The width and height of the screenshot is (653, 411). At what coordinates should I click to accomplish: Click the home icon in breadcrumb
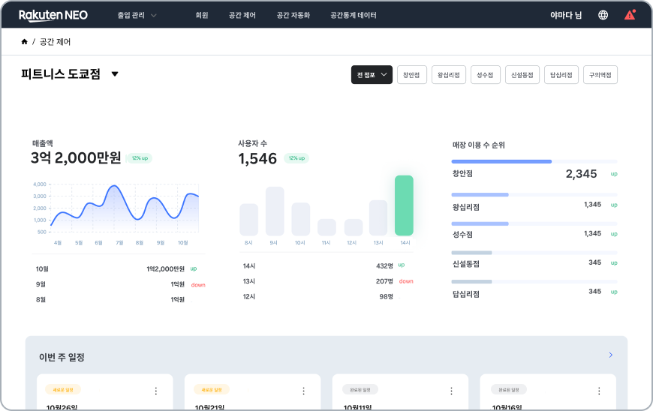(x=24, y=42)
